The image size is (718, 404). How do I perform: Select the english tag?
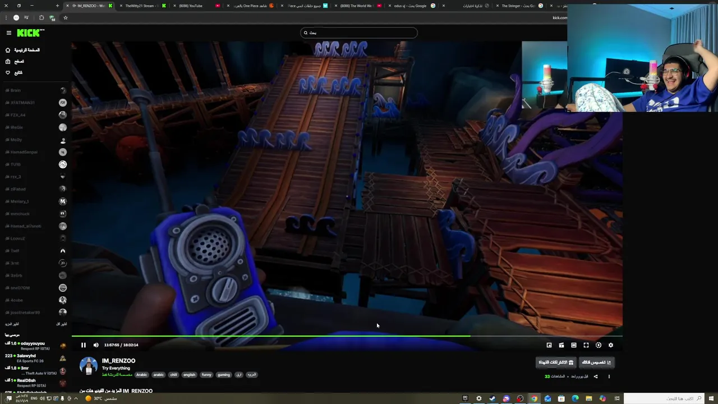click(x=190, y=375)
